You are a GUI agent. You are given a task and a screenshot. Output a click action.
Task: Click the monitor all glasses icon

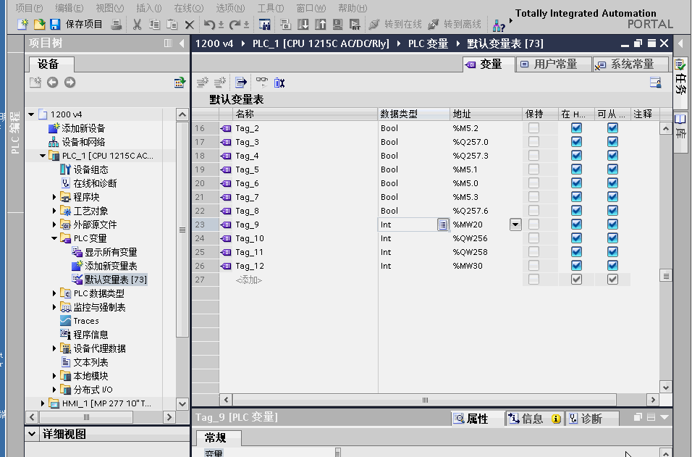[262, 82]
